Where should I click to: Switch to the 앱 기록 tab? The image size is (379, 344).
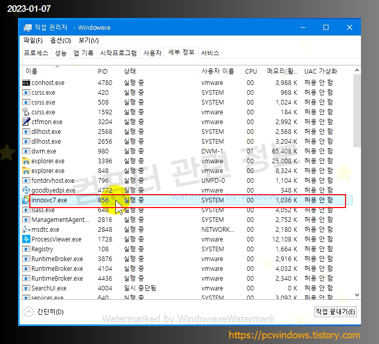(83, 53)
